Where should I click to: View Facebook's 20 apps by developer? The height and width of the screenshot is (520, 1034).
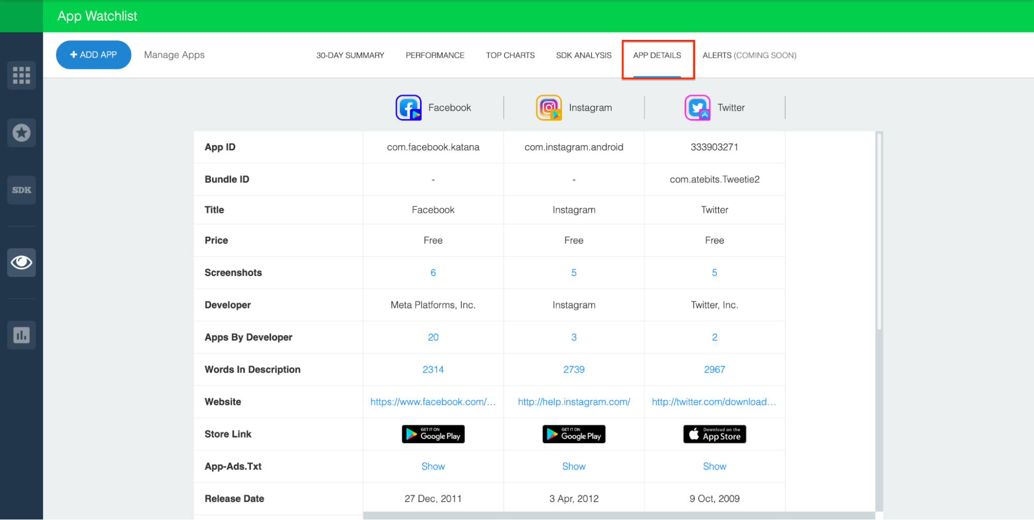433,338
